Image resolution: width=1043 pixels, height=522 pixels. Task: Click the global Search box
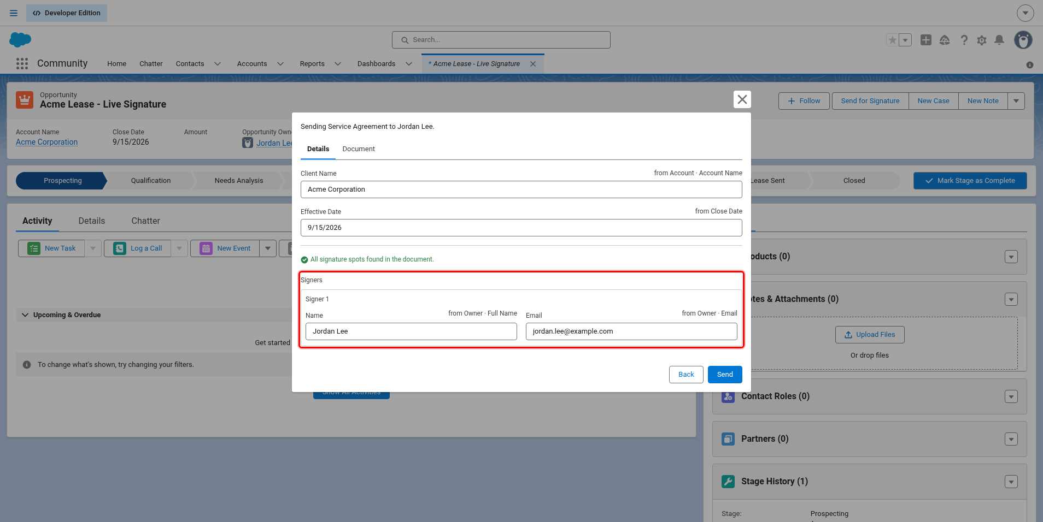501,40
